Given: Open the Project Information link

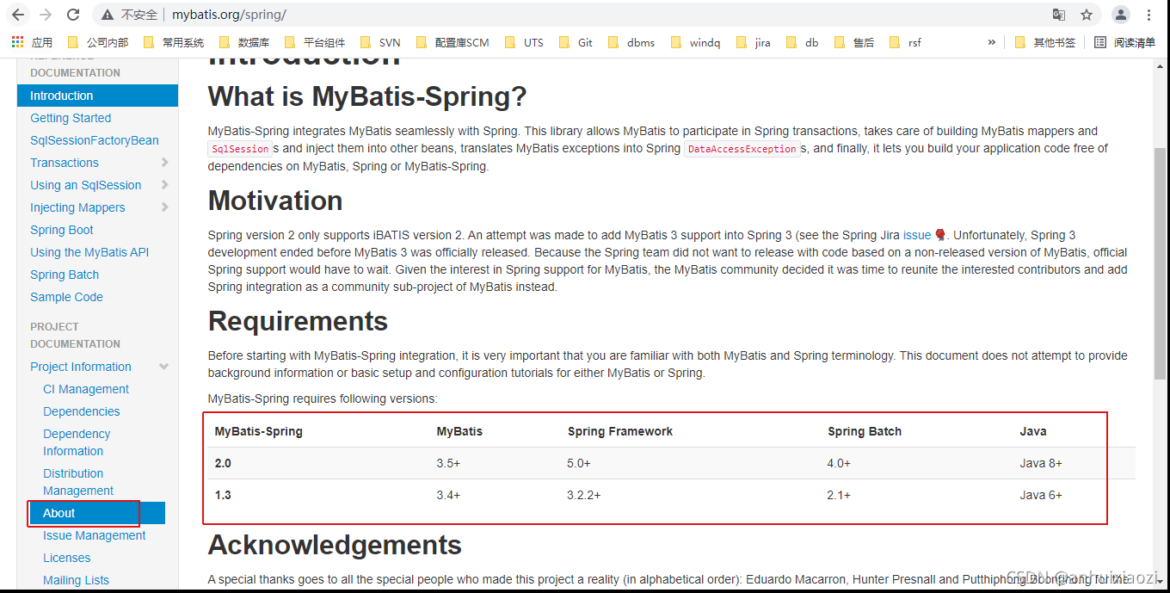Looking at the screenshot, I should point(81,367).
